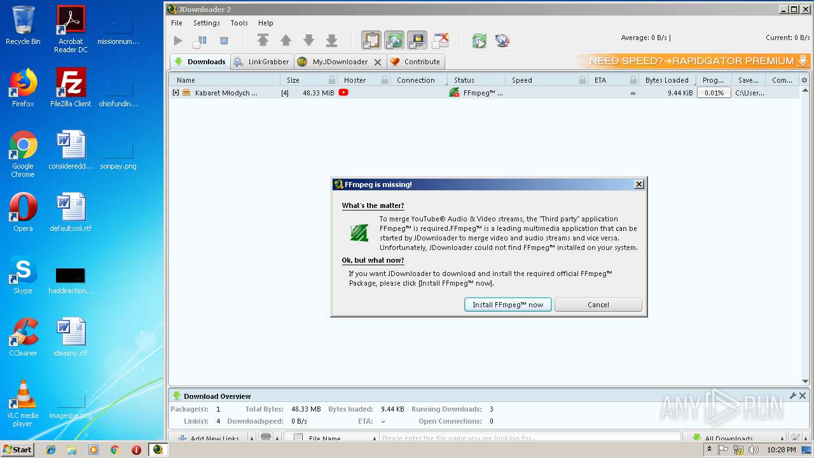Move selected package to the bottom
814x458 pixels.
pyautogui.click(x=331, y=41)
